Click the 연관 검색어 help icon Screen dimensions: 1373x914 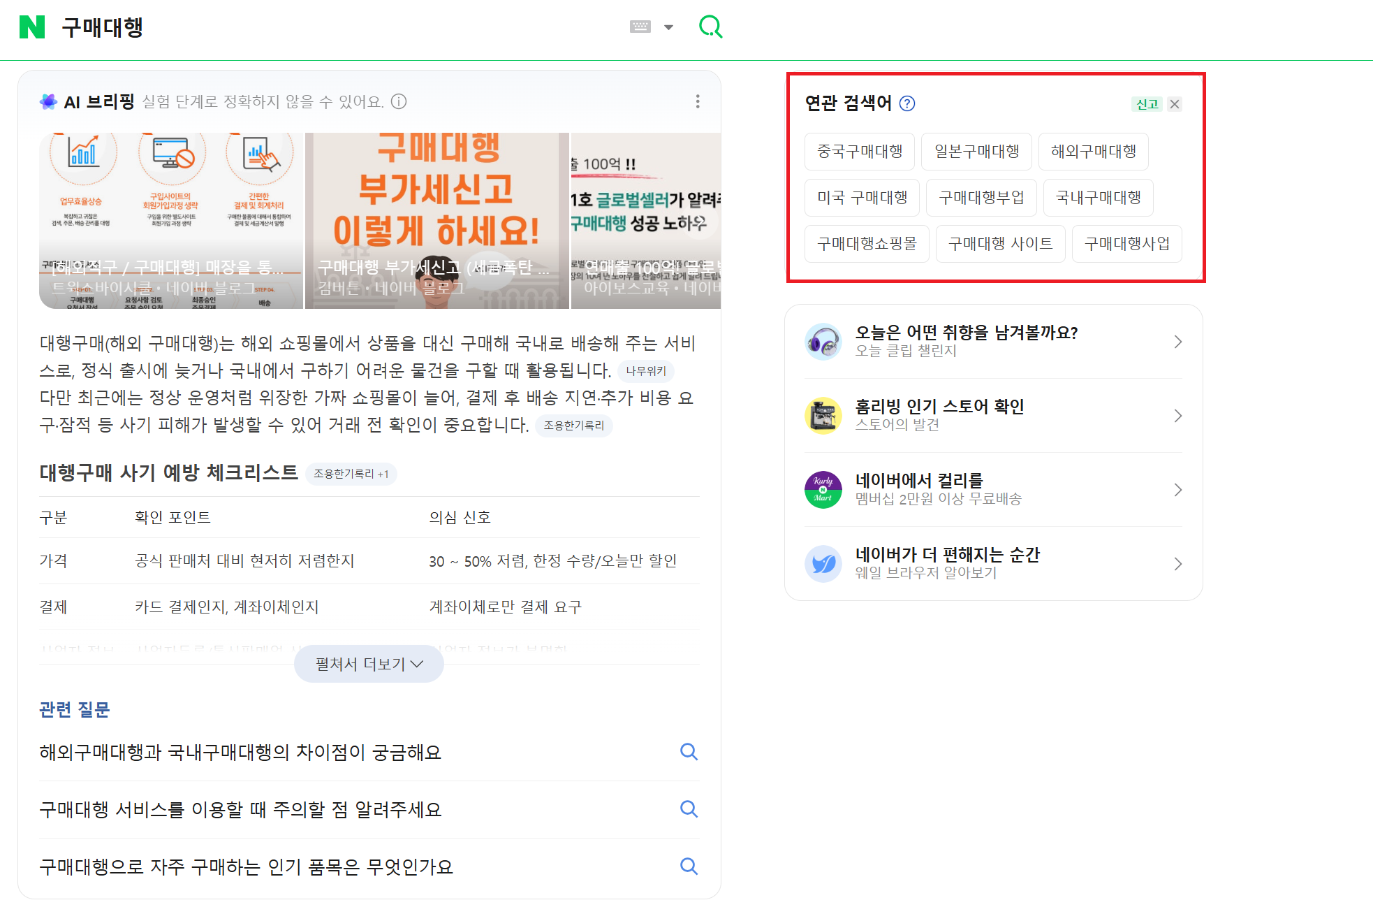point(906,104)
